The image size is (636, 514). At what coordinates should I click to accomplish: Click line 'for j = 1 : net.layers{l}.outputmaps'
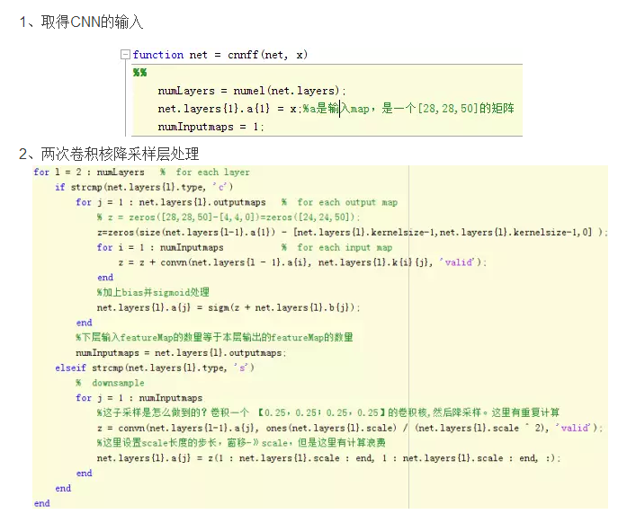coord(171,202)
